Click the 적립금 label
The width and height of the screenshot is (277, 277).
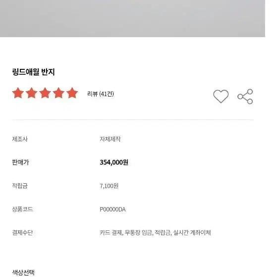(x=20, y=186)
